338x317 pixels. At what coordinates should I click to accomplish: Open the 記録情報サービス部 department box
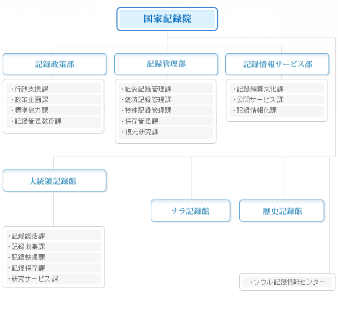coord(277,64)
